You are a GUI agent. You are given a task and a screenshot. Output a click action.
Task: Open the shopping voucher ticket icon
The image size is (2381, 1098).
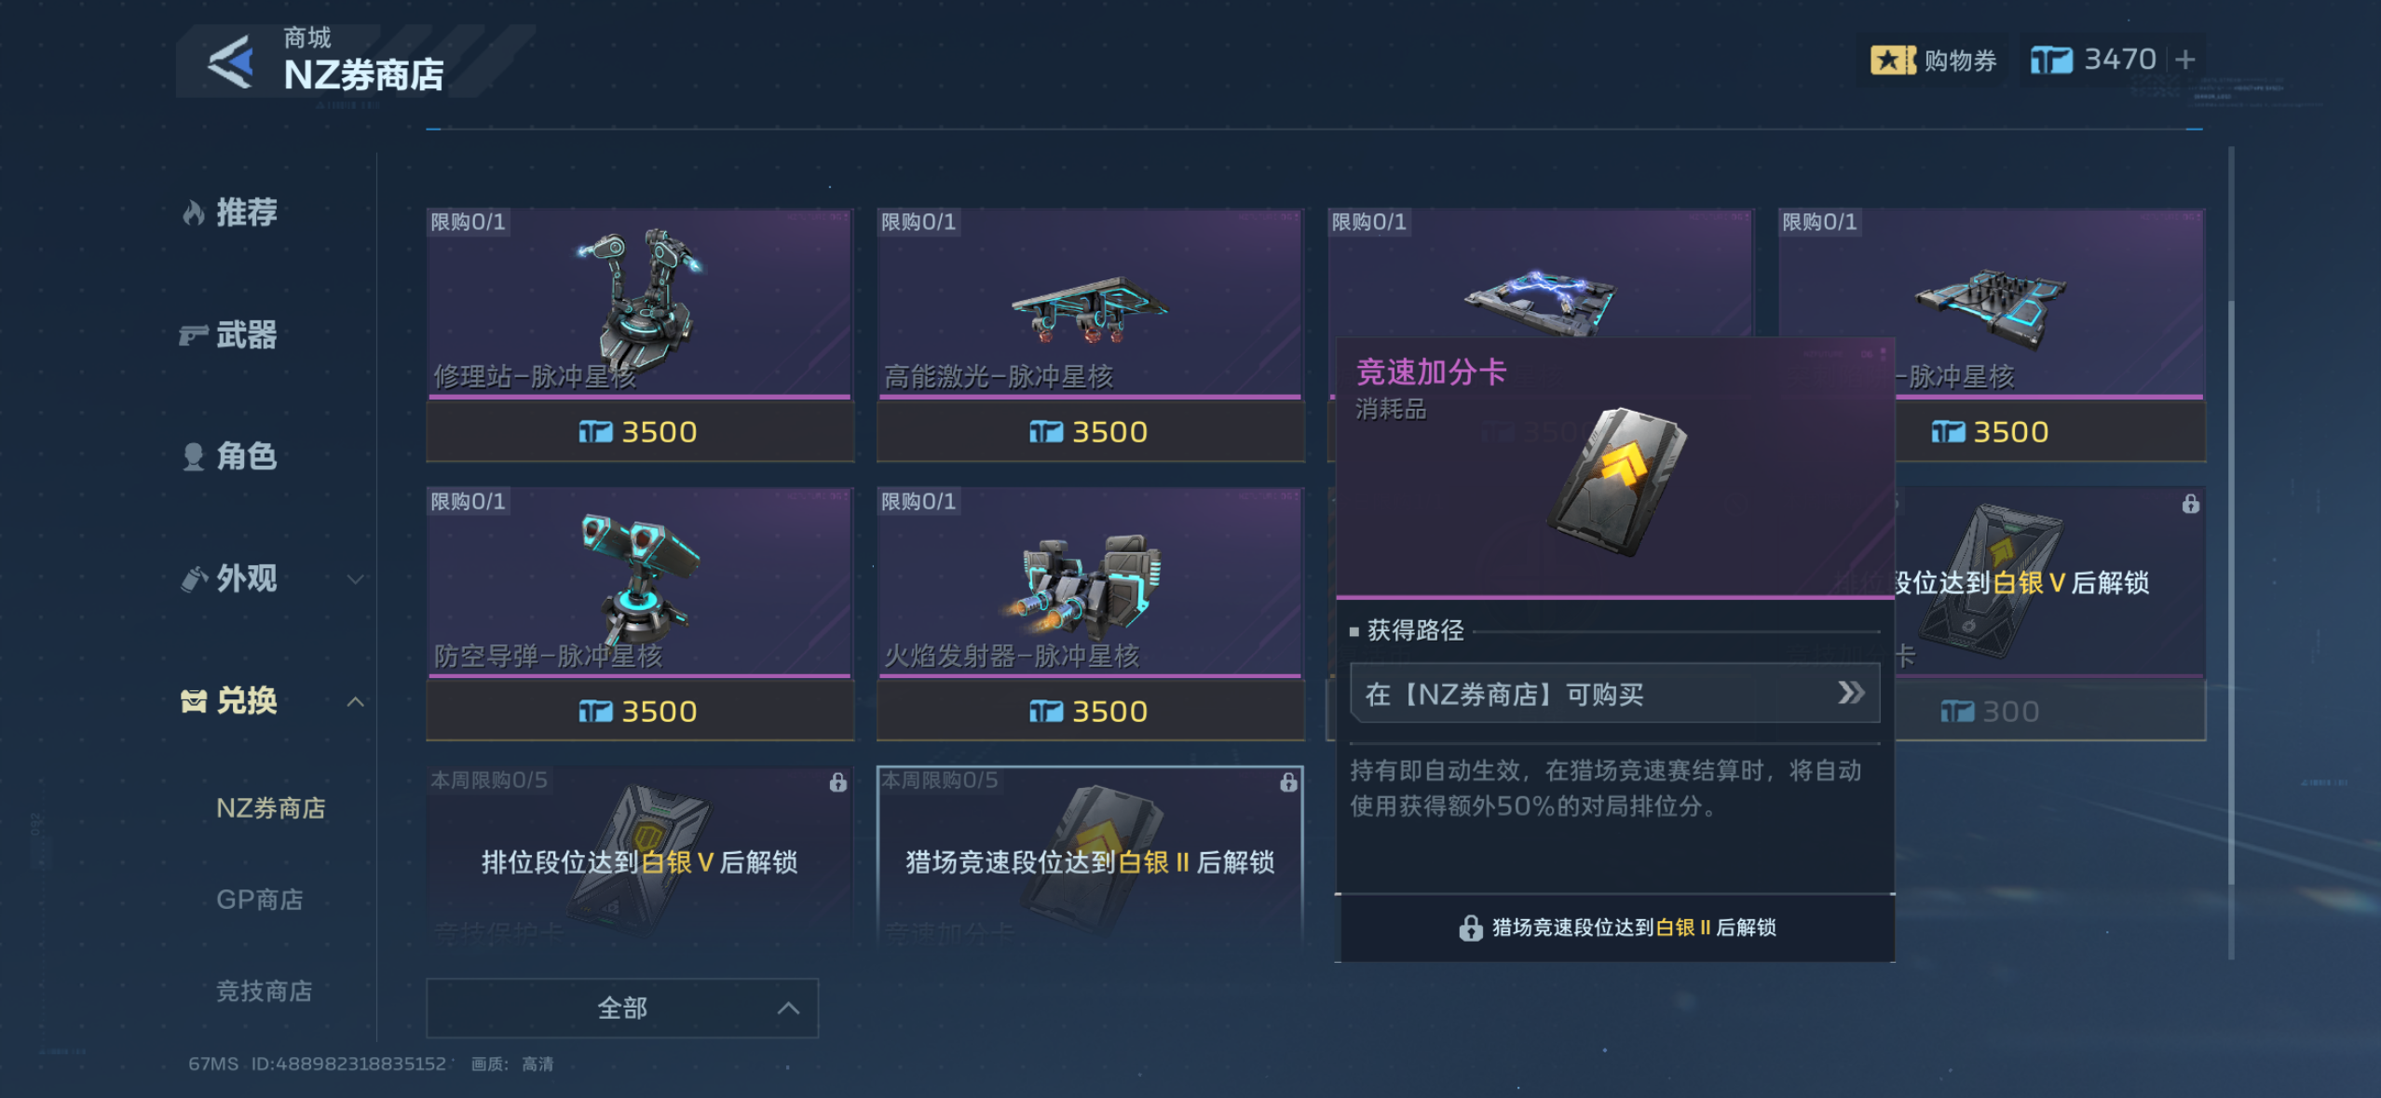1893,61
